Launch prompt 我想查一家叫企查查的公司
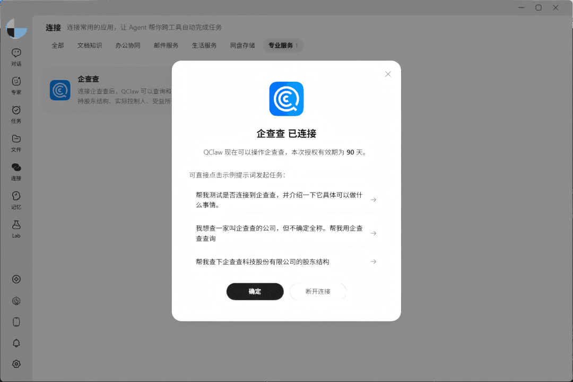 pyautogui.click(x=286, y=233)
